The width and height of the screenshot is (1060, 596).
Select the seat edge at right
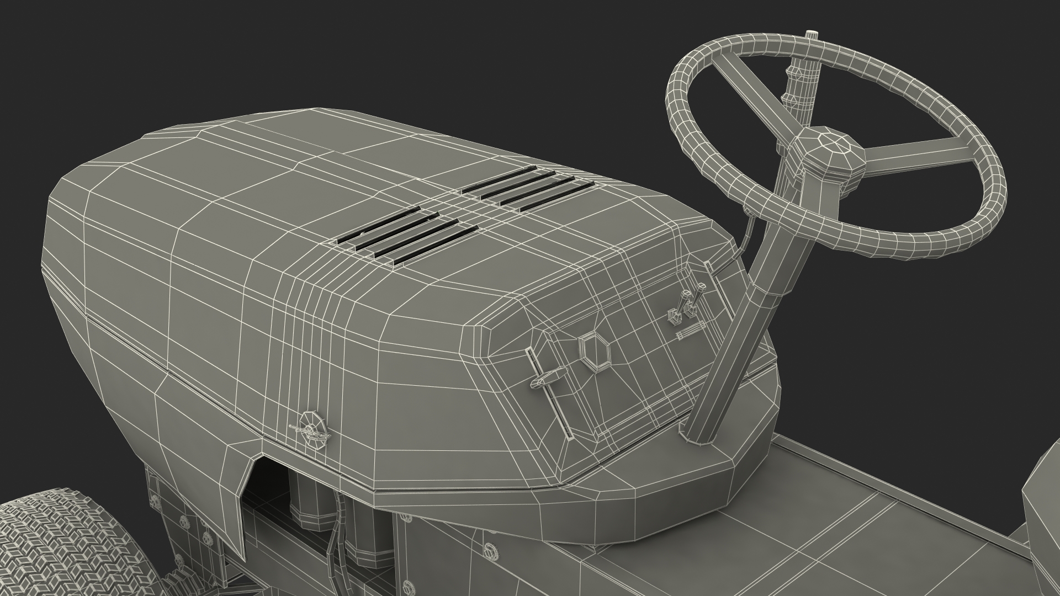point(1041,508)
